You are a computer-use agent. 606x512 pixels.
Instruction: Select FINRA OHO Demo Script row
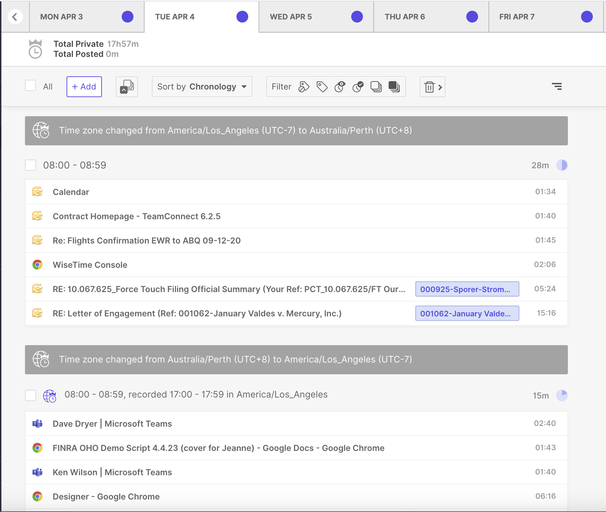pyautogui.click(x=296, y=448)
